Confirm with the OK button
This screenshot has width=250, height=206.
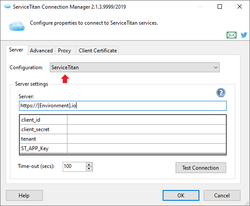181,195
